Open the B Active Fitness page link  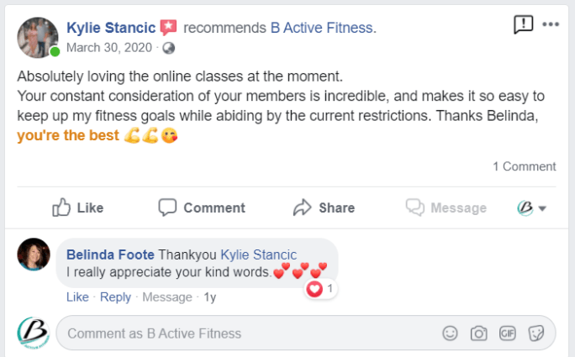click(x=324, y=28)
